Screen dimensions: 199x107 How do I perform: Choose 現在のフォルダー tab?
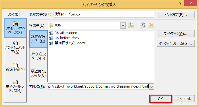coord(38,39)
